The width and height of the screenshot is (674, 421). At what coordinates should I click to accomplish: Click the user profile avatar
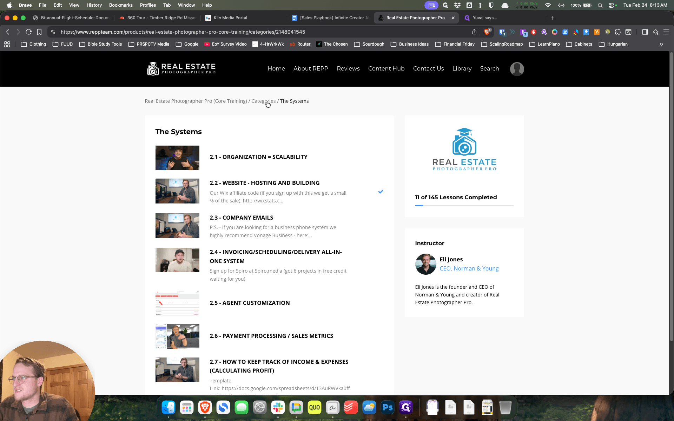[517, 69]
